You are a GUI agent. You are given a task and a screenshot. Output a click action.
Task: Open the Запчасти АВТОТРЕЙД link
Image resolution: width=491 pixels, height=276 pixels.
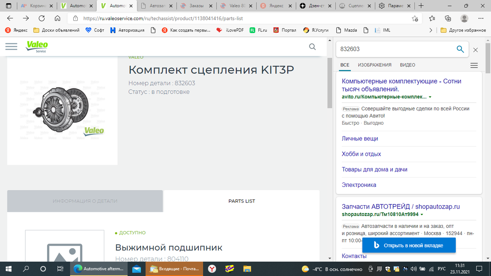click(401, 206)
